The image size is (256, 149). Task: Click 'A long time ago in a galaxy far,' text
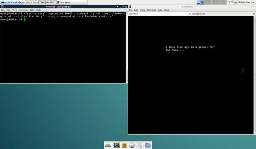click(190, 47)
